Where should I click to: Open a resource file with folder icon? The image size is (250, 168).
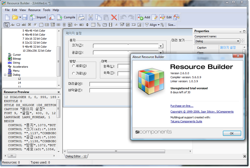(15, 17)
